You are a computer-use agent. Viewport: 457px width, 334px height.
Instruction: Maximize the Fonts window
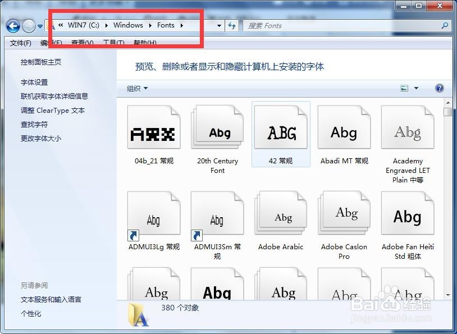coord(419,6)
